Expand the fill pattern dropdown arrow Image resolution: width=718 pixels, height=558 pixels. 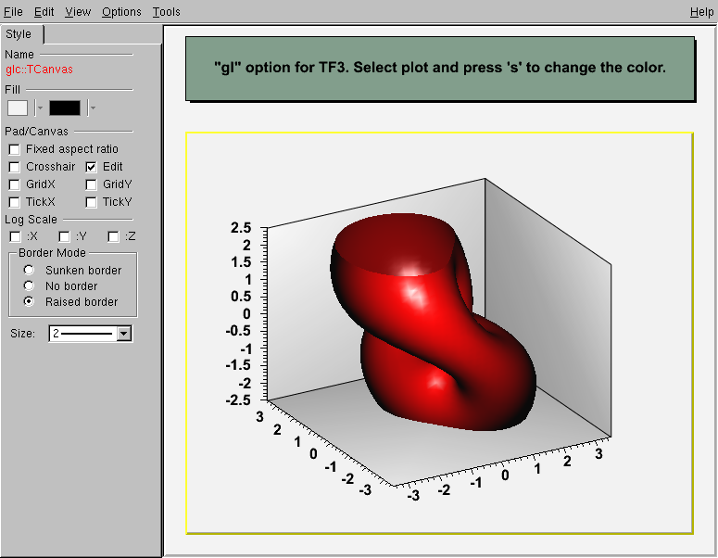point(92,108)
